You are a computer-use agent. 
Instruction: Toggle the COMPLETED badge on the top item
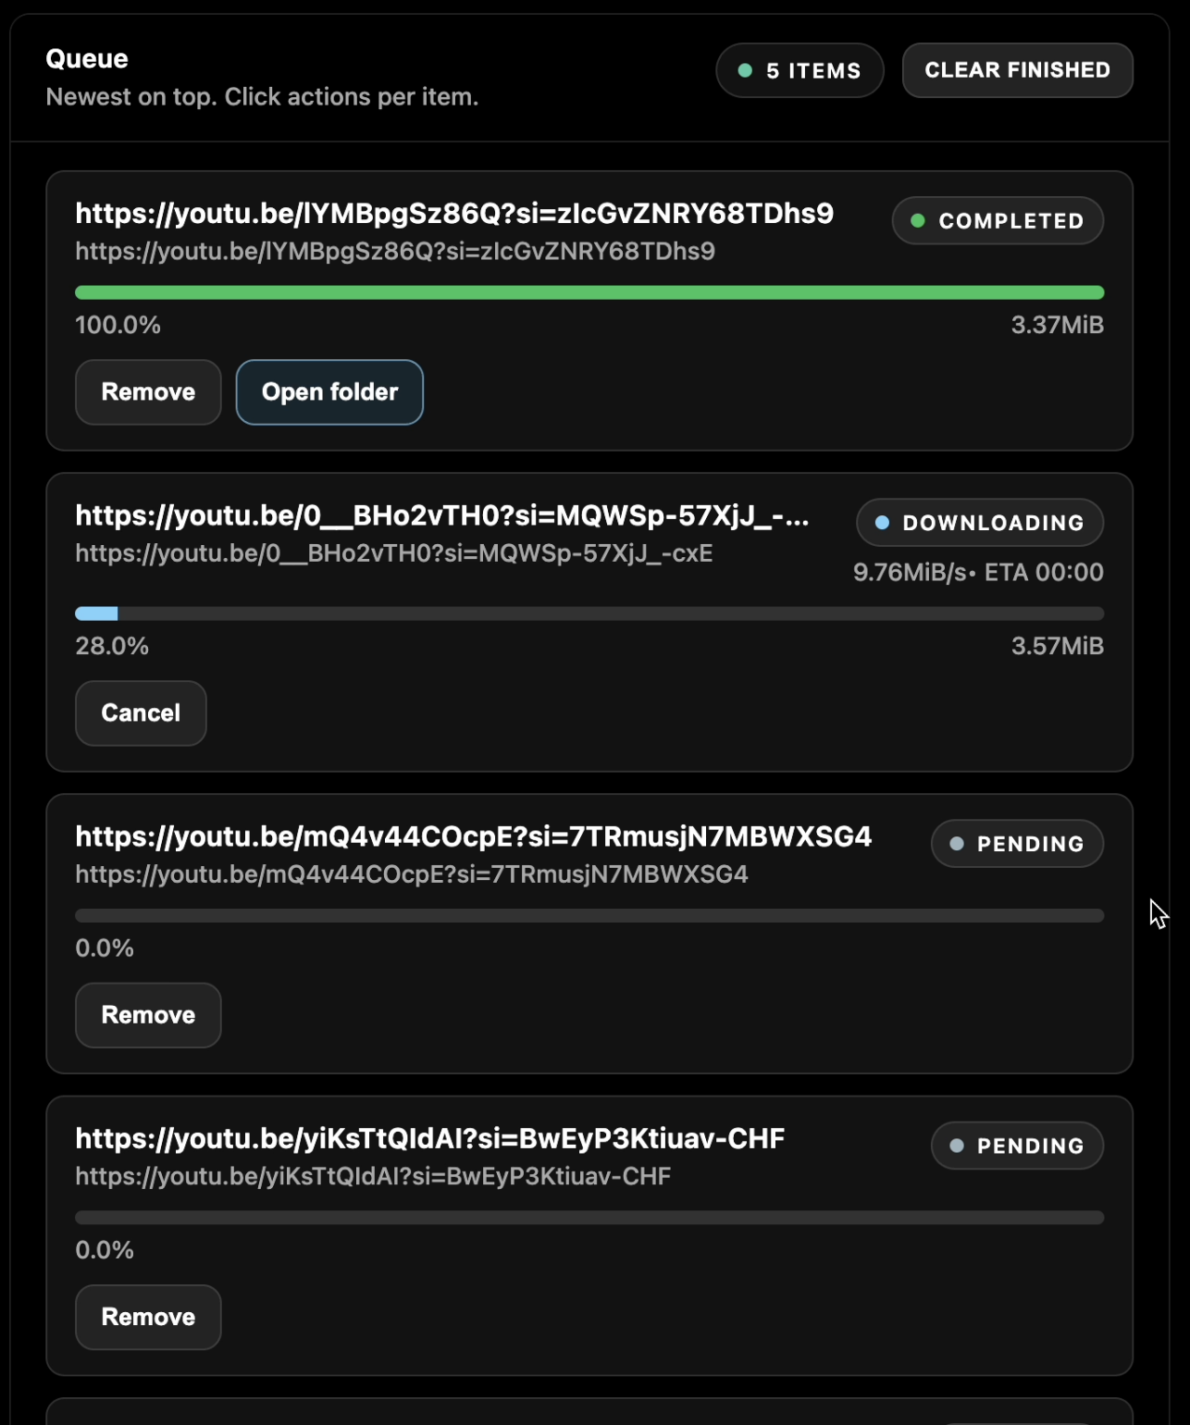998,221
